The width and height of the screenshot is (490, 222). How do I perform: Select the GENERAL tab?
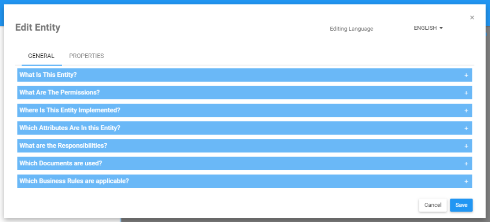coord(41,56)
